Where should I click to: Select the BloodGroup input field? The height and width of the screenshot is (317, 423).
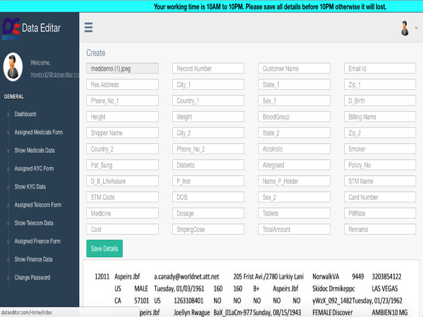[x=294, y=117]
